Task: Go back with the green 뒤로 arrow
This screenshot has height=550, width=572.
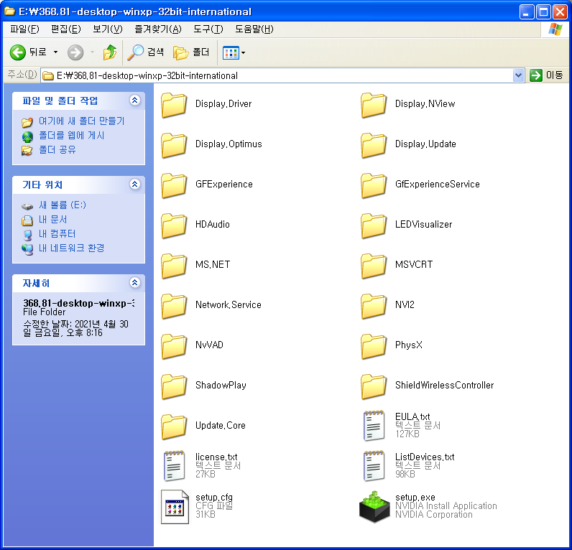Action: [28, 52]
